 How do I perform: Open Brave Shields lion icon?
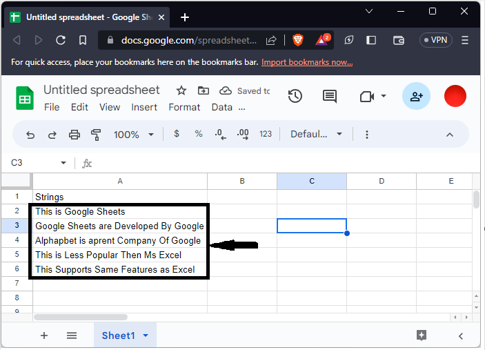pyautogui.click(x=298, y=40)
